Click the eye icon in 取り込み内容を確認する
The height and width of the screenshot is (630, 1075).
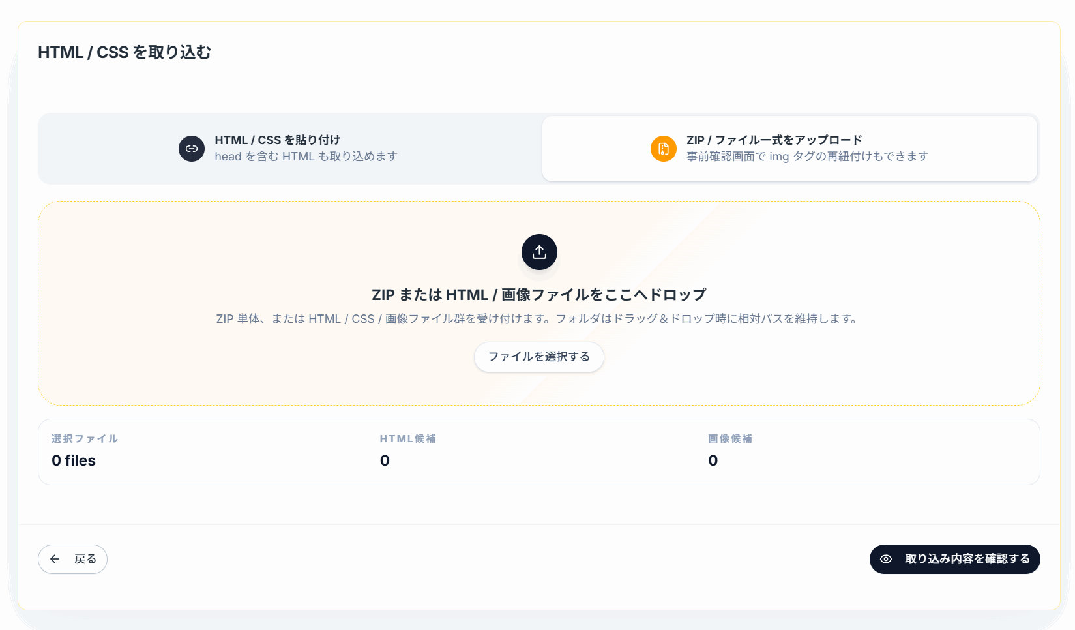886,559
